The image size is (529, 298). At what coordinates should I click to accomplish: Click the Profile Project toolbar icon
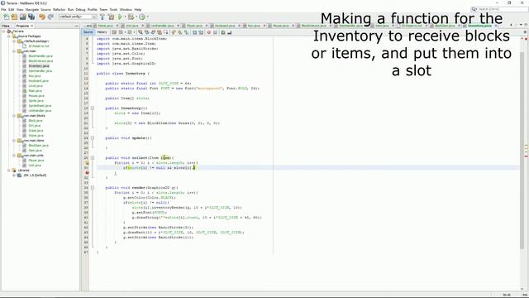(x=142, y=17)
